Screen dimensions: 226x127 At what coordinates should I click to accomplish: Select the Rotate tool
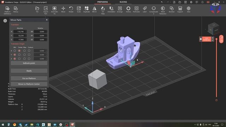coord(71,10)
